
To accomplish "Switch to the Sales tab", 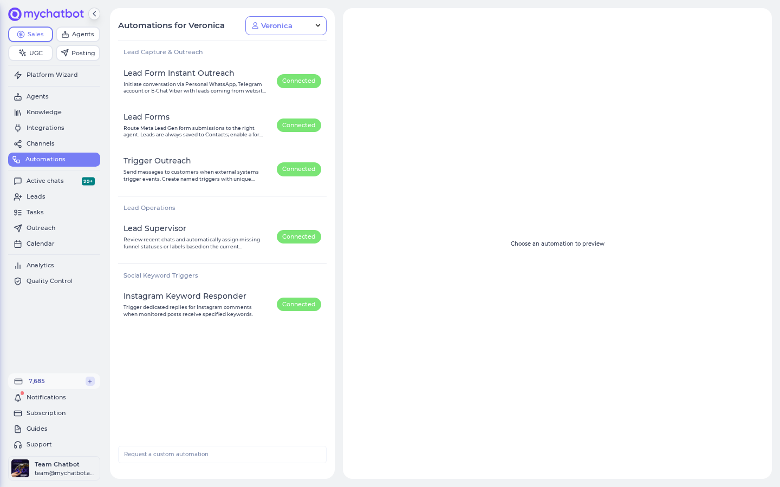I will pyautogui.click(x=30, y=34).
